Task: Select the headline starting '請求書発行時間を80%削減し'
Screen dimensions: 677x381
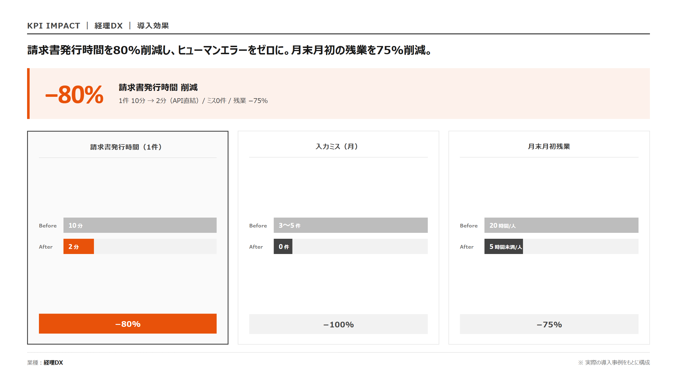Action: coord(229,50)
